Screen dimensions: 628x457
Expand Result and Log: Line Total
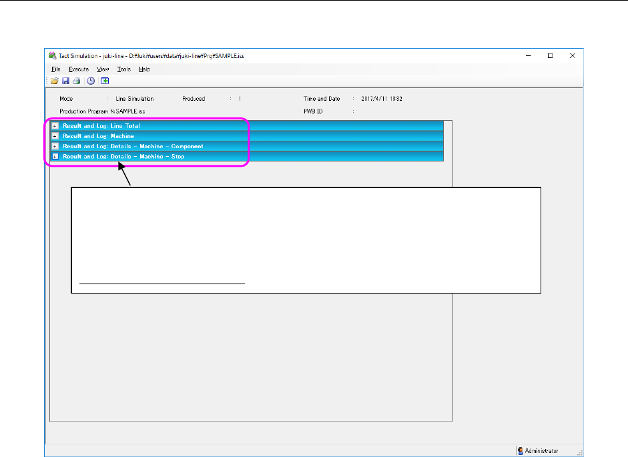tap(55, 126)
